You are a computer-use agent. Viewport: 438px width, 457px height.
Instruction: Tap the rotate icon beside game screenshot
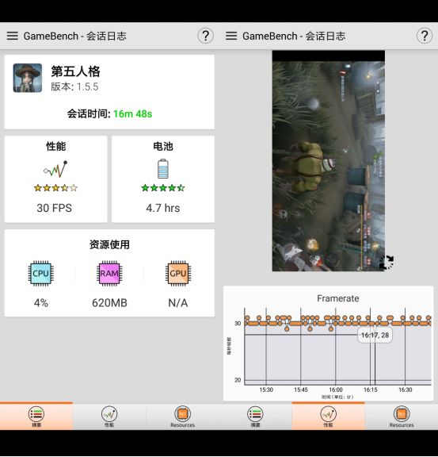coord(387,262)
